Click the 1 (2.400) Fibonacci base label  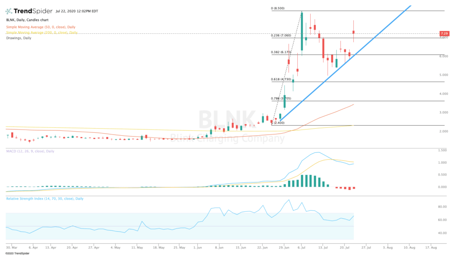(x=279, y=123)
